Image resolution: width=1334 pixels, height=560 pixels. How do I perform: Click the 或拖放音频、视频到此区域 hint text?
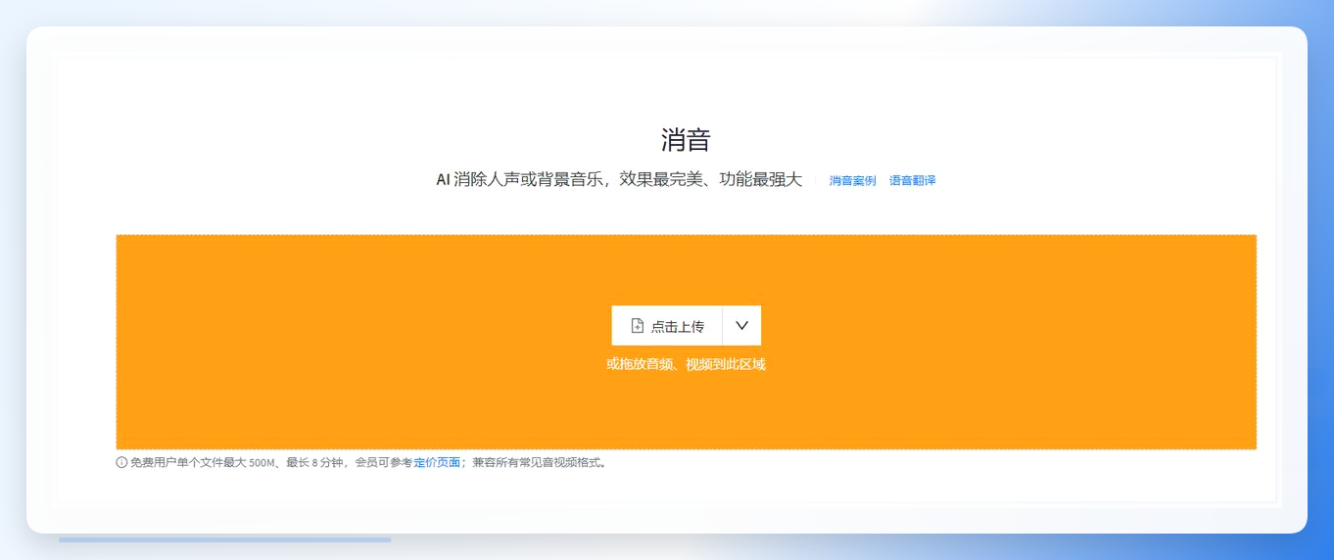click(x=686, y=364)
